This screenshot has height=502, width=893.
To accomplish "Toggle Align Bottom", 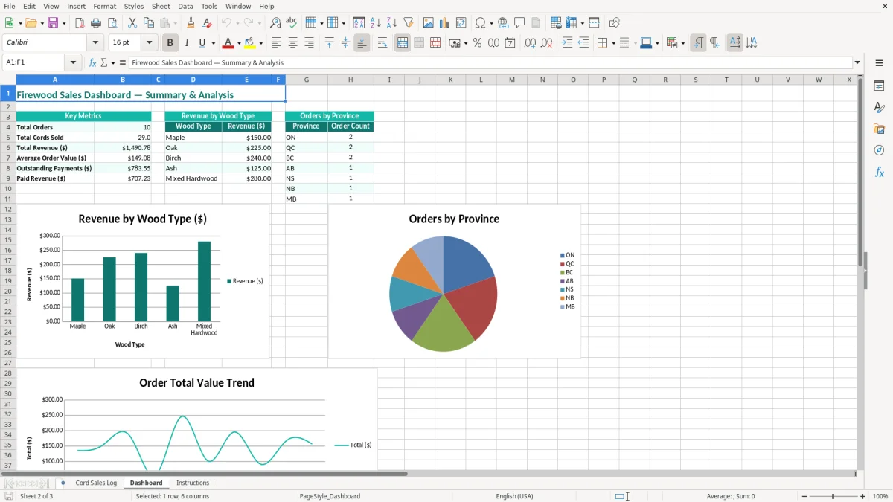I will click(x=362, y=43).
